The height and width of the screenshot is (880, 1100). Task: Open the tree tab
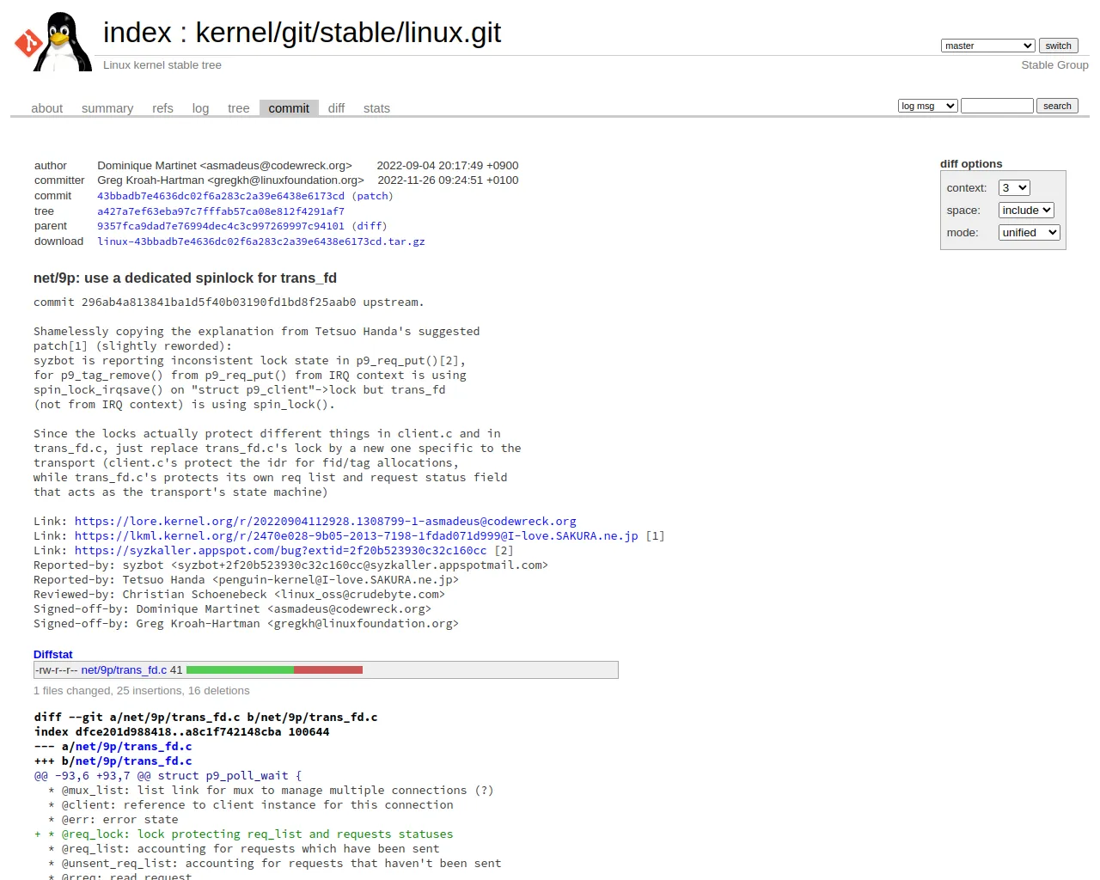coord(239,108)
